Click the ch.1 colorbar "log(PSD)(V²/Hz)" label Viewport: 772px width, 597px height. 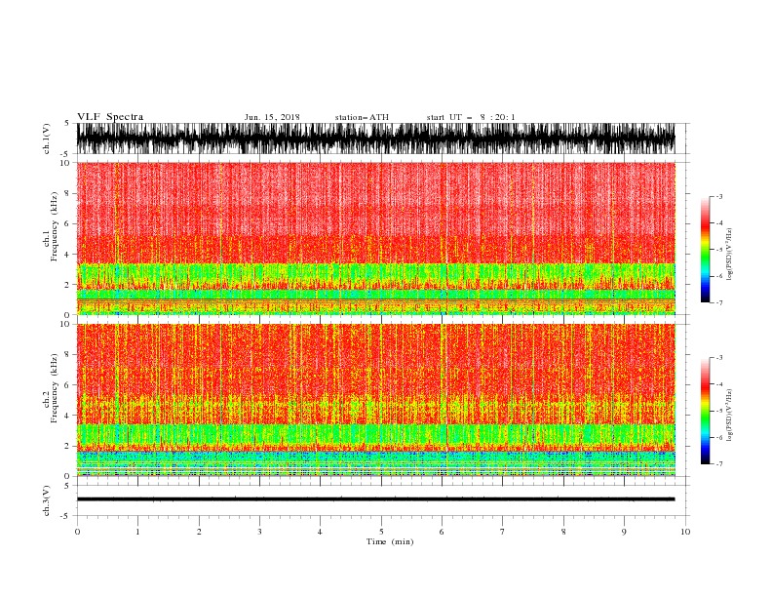[730, 255]
